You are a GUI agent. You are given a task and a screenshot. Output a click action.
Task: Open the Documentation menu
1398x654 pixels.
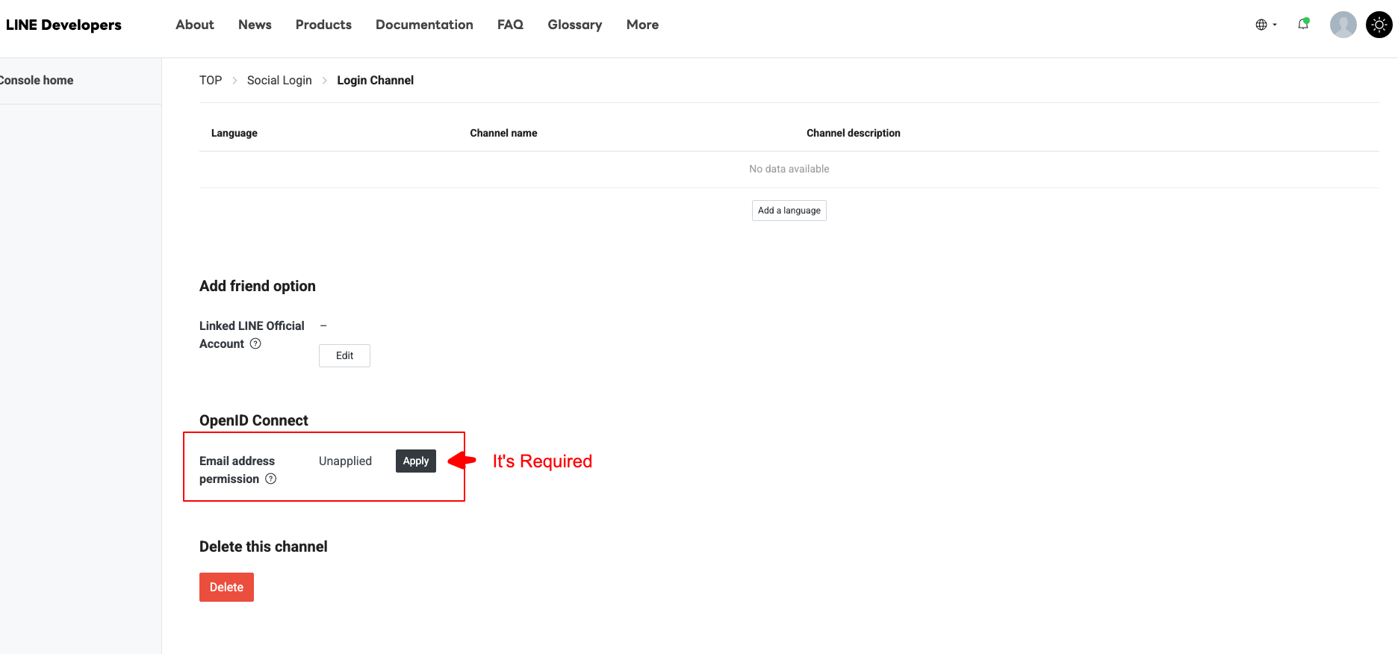point(424,25)
